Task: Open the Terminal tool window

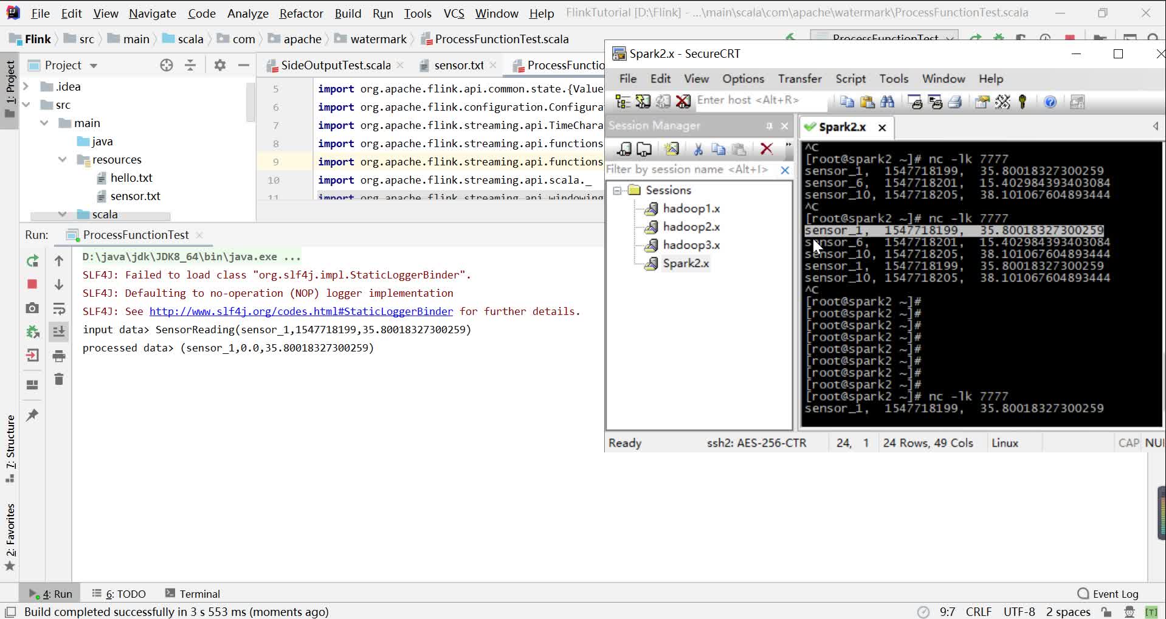Action: pos(193,594)
